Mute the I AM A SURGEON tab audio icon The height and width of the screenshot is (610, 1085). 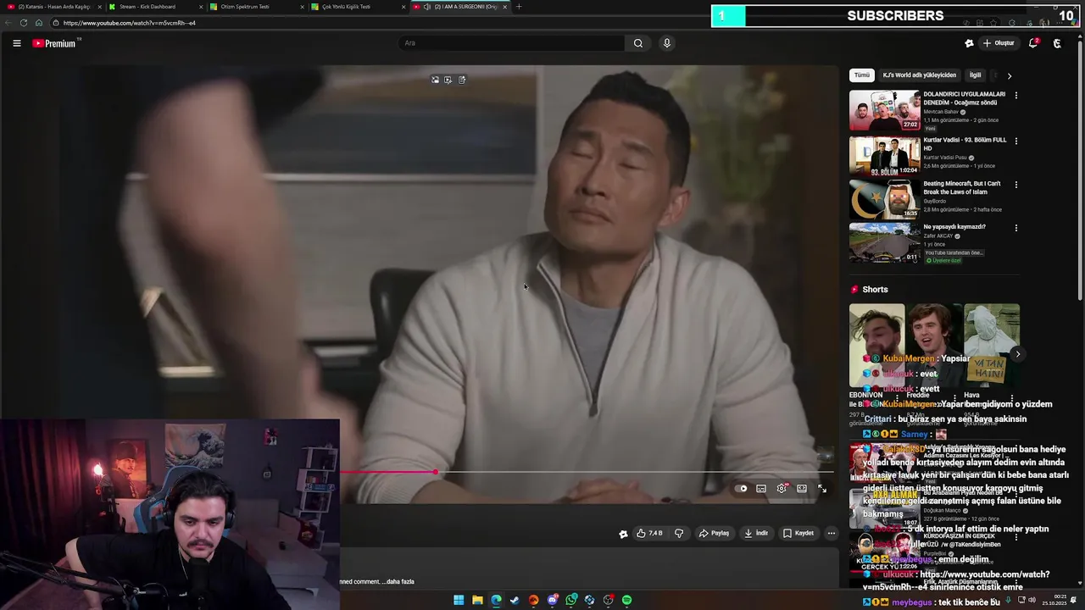tap(426, 7)
